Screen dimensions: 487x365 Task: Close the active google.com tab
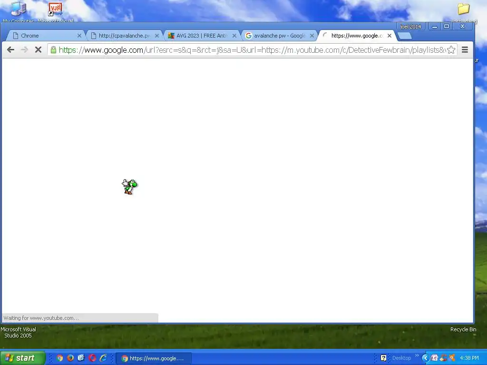pyautogui.click(x=390, y=36)
